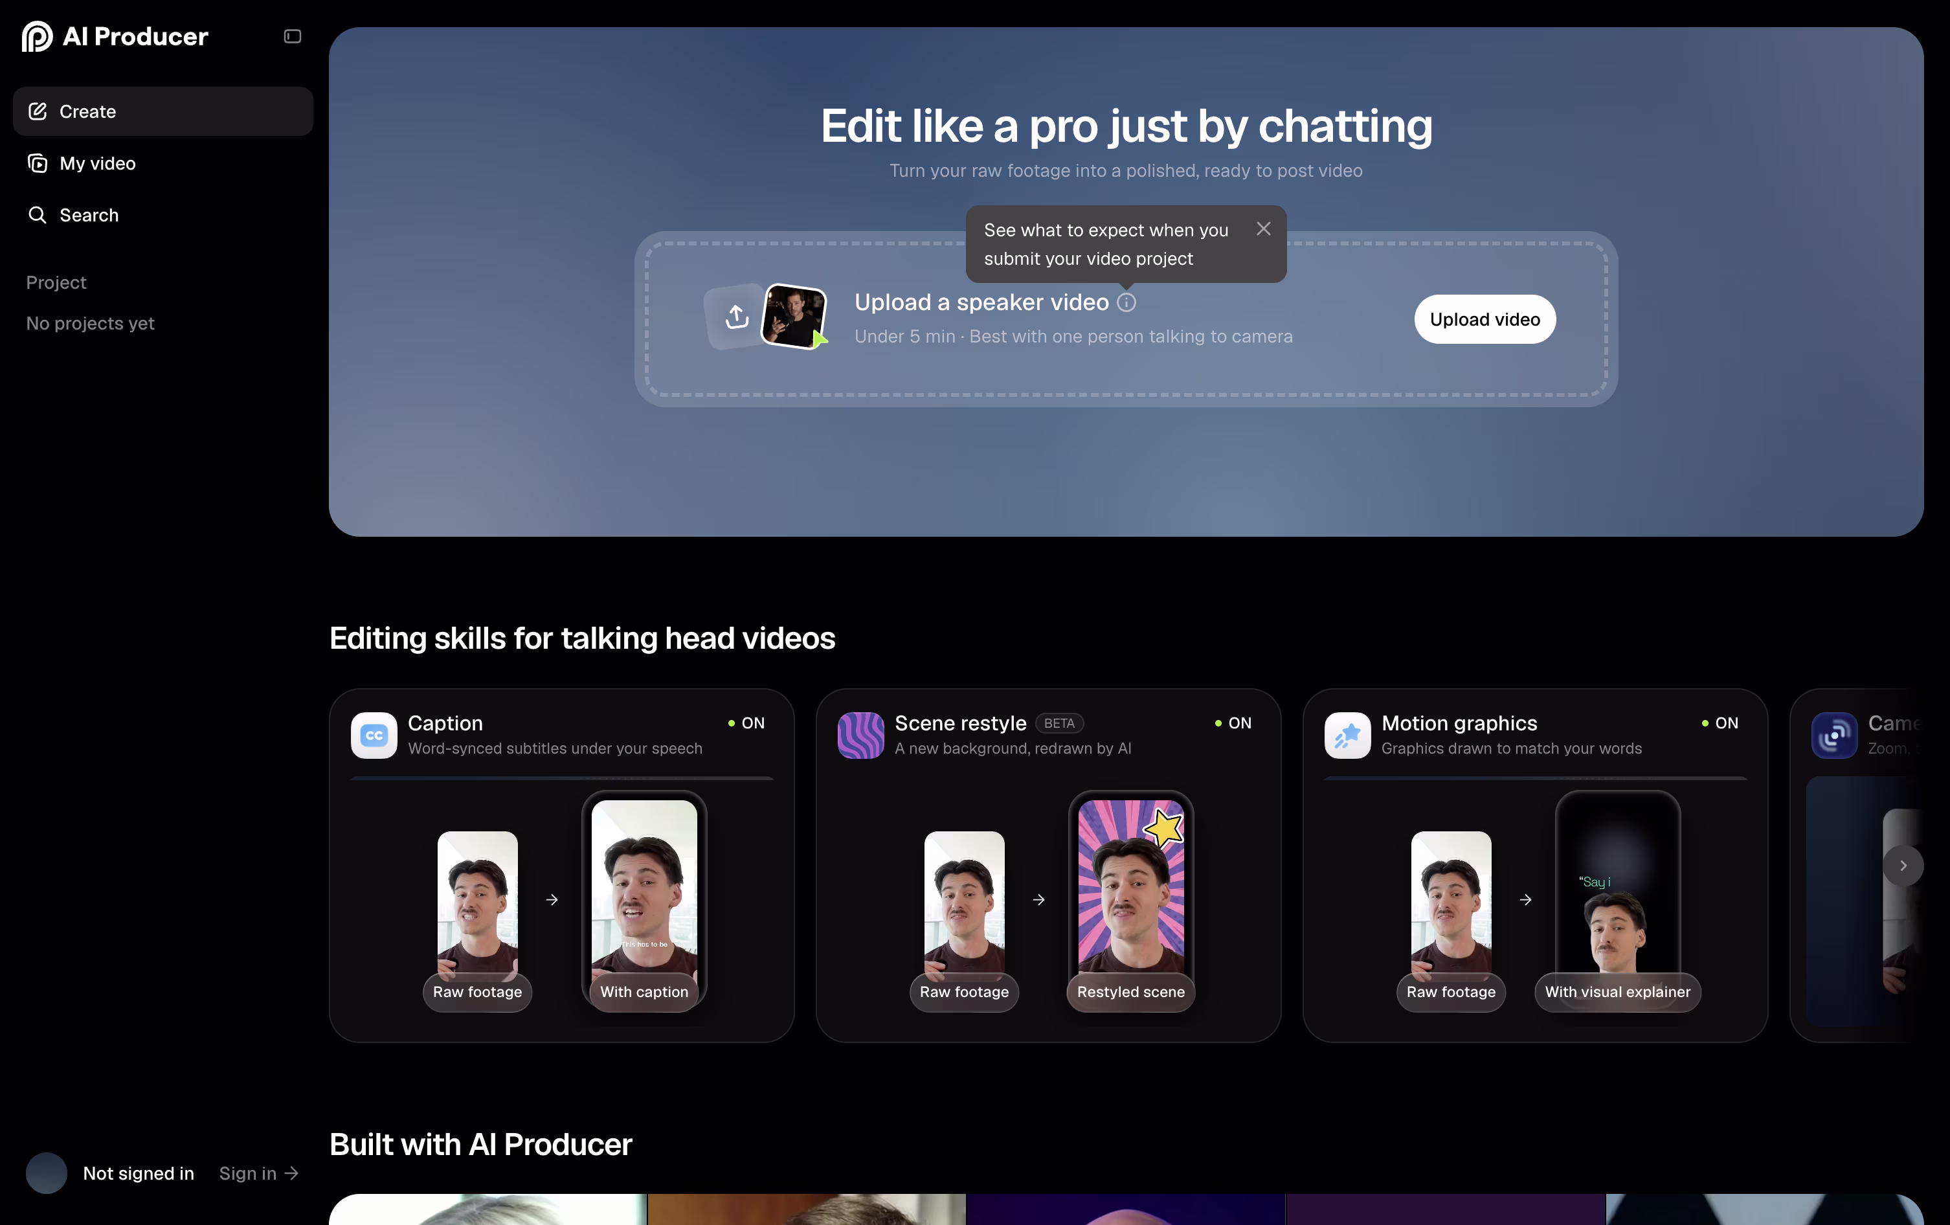Dismiss the tooltip with the X icon
1950x1225 pixels.
[x=1263, y=229]
